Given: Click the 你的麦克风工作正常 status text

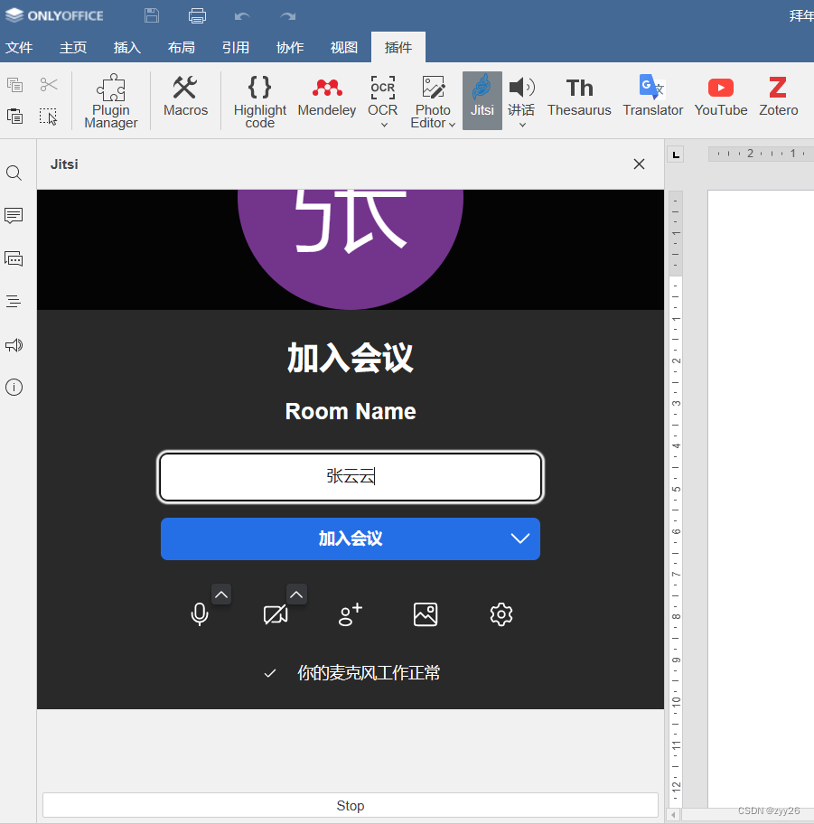Looking at the screenshot, I should coord(369,672).
